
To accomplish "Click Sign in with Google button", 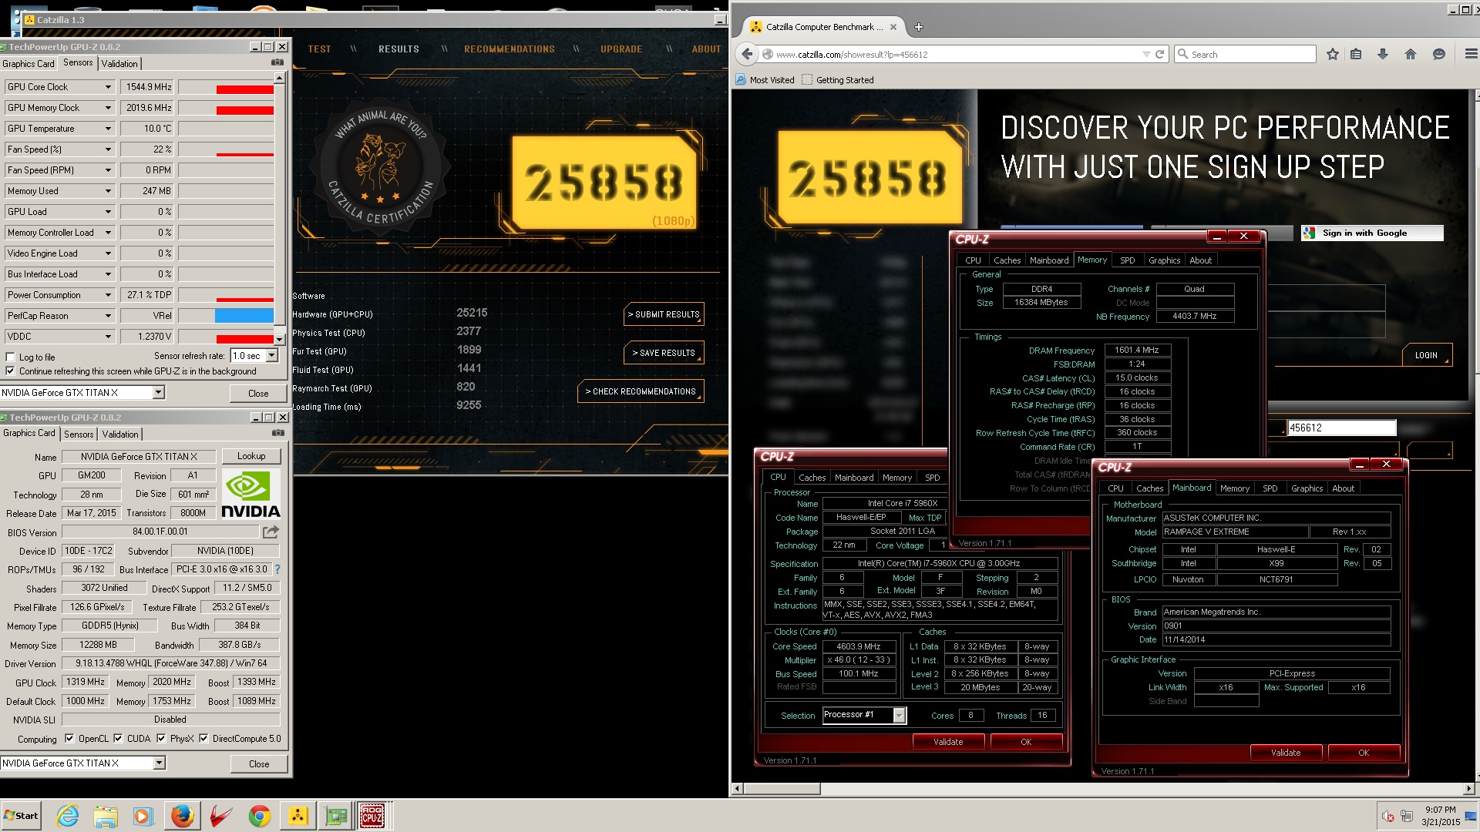I will pyautogui.click(x=1372, y=233).
